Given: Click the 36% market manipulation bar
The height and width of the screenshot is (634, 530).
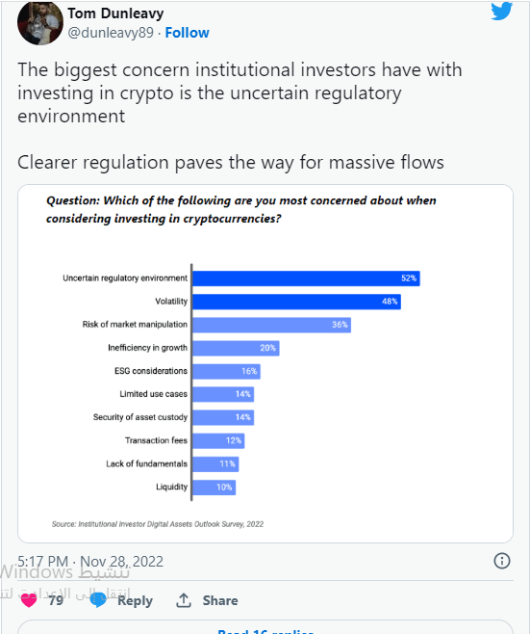Looking at the screenshot, I should coord(271,325).
